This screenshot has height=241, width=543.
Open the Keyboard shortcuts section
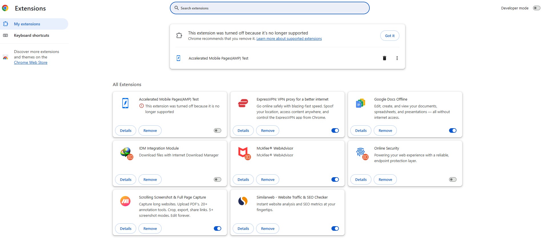click(31, 35)
